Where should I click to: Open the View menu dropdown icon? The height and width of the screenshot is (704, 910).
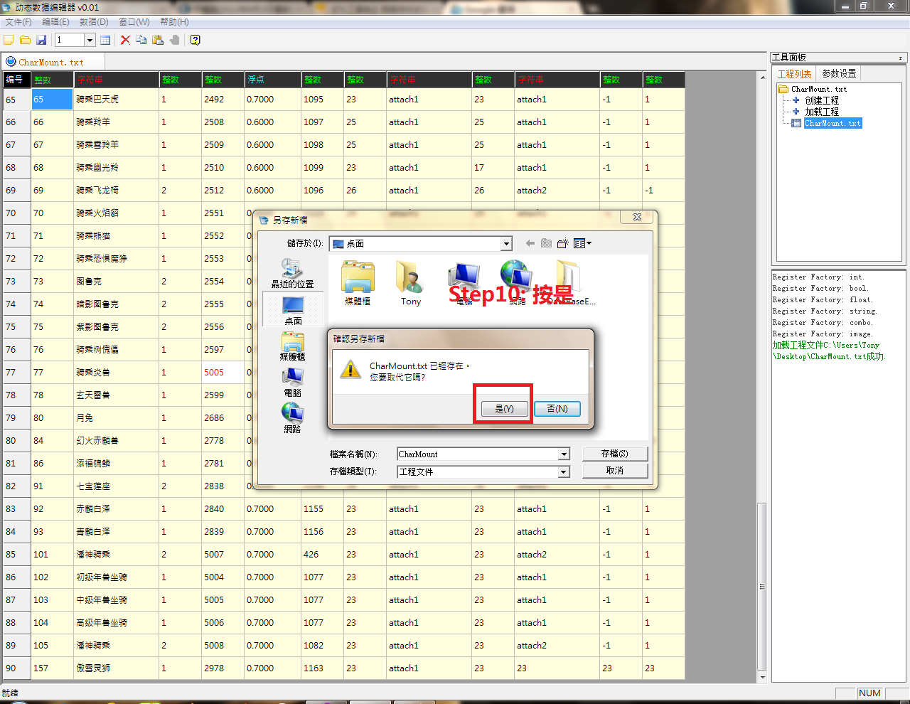click(x=582, y=243)
